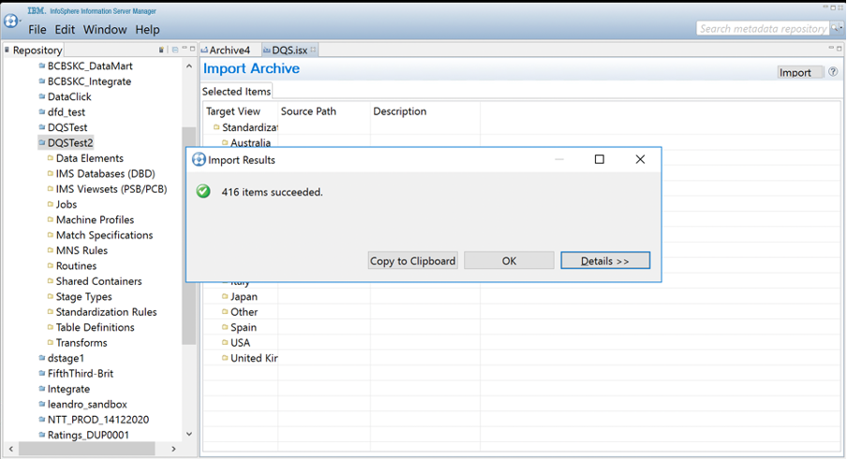Click the Japan folder icon
This screenshot has width=847, height=459.
225,297
